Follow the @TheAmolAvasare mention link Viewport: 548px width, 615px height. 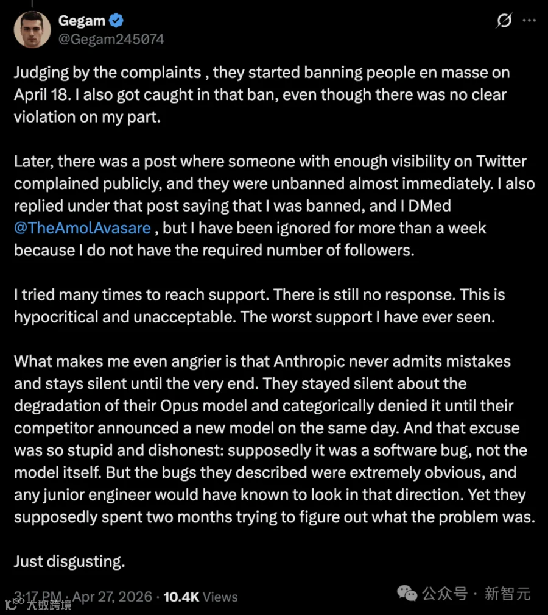click(82, 228)
